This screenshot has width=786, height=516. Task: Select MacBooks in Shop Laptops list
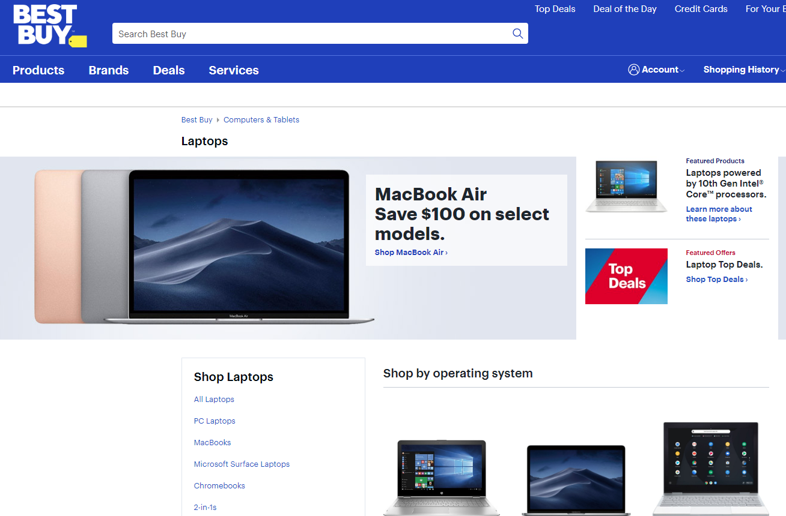coord(213,443)
